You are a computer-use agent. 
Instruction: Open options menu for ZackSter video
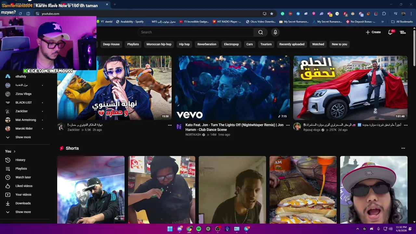(170, 125)
